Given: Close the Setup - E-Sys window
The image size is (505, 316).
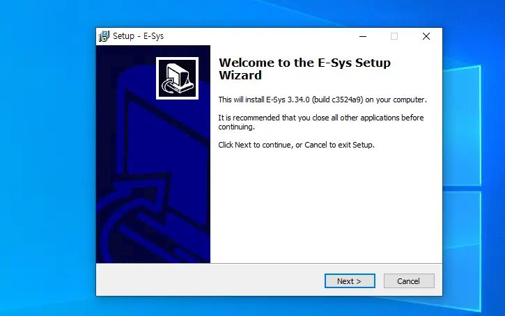Looking at the screenshot, I should pyautogui.click(x=426, y=36).
